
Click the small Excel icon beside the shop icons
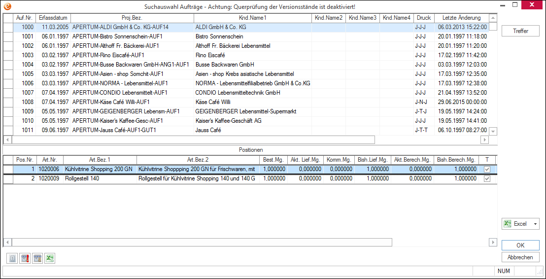click(x=50, y=258)
